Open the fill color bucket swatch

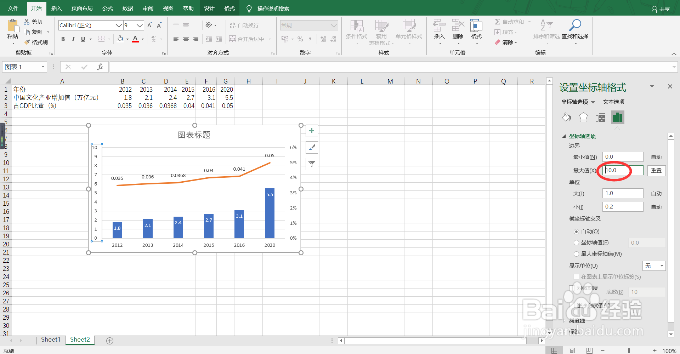coord(120,39)
